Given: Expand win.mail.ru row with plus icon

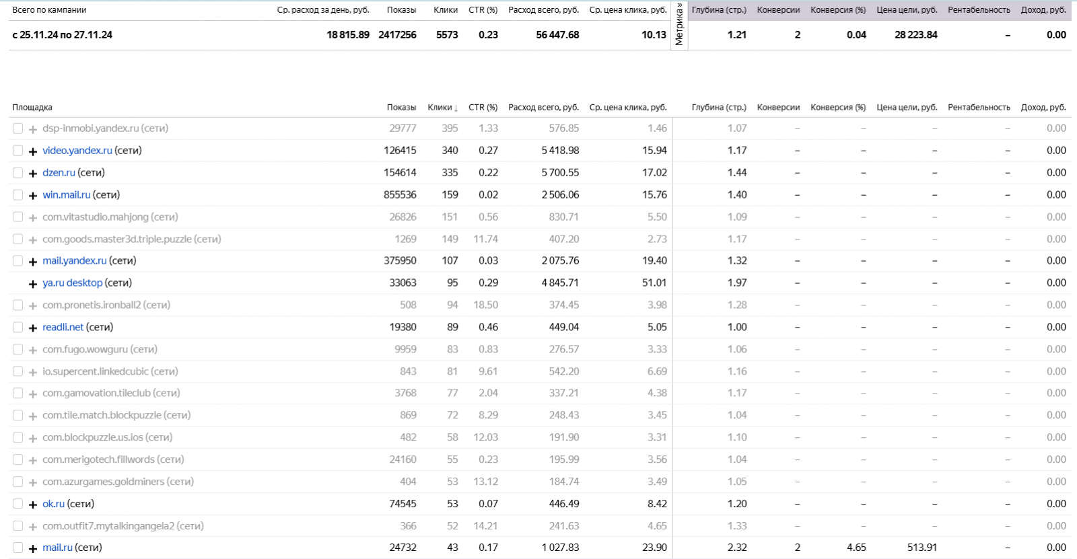Looking at the screenshot, I should (x=32, y=196).
